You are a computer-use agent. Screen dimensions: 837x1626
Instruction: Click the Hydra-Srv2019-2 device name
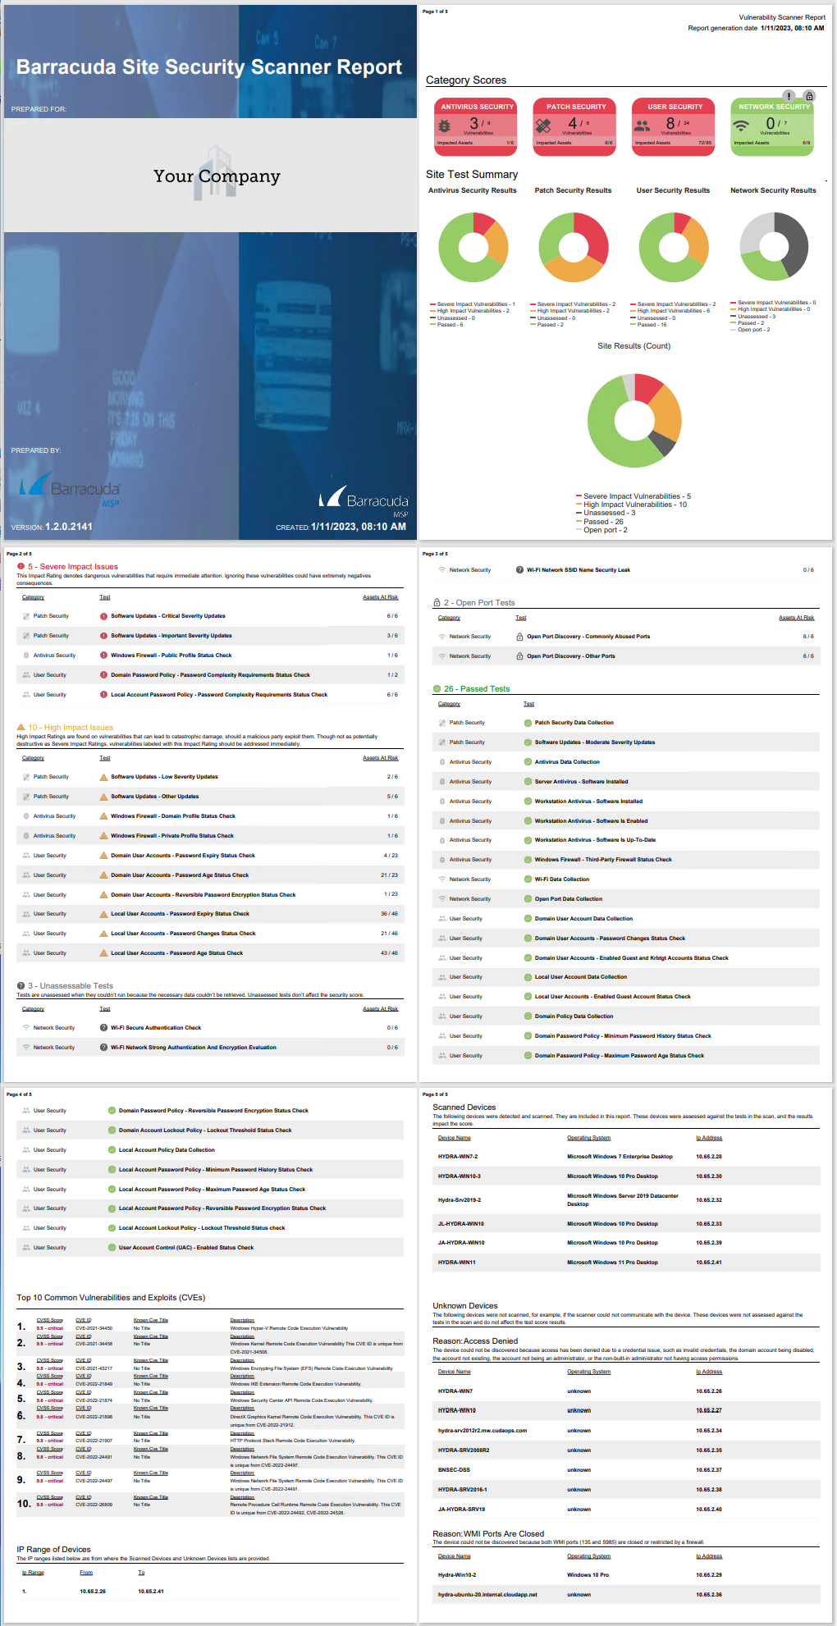point(460,1200)
